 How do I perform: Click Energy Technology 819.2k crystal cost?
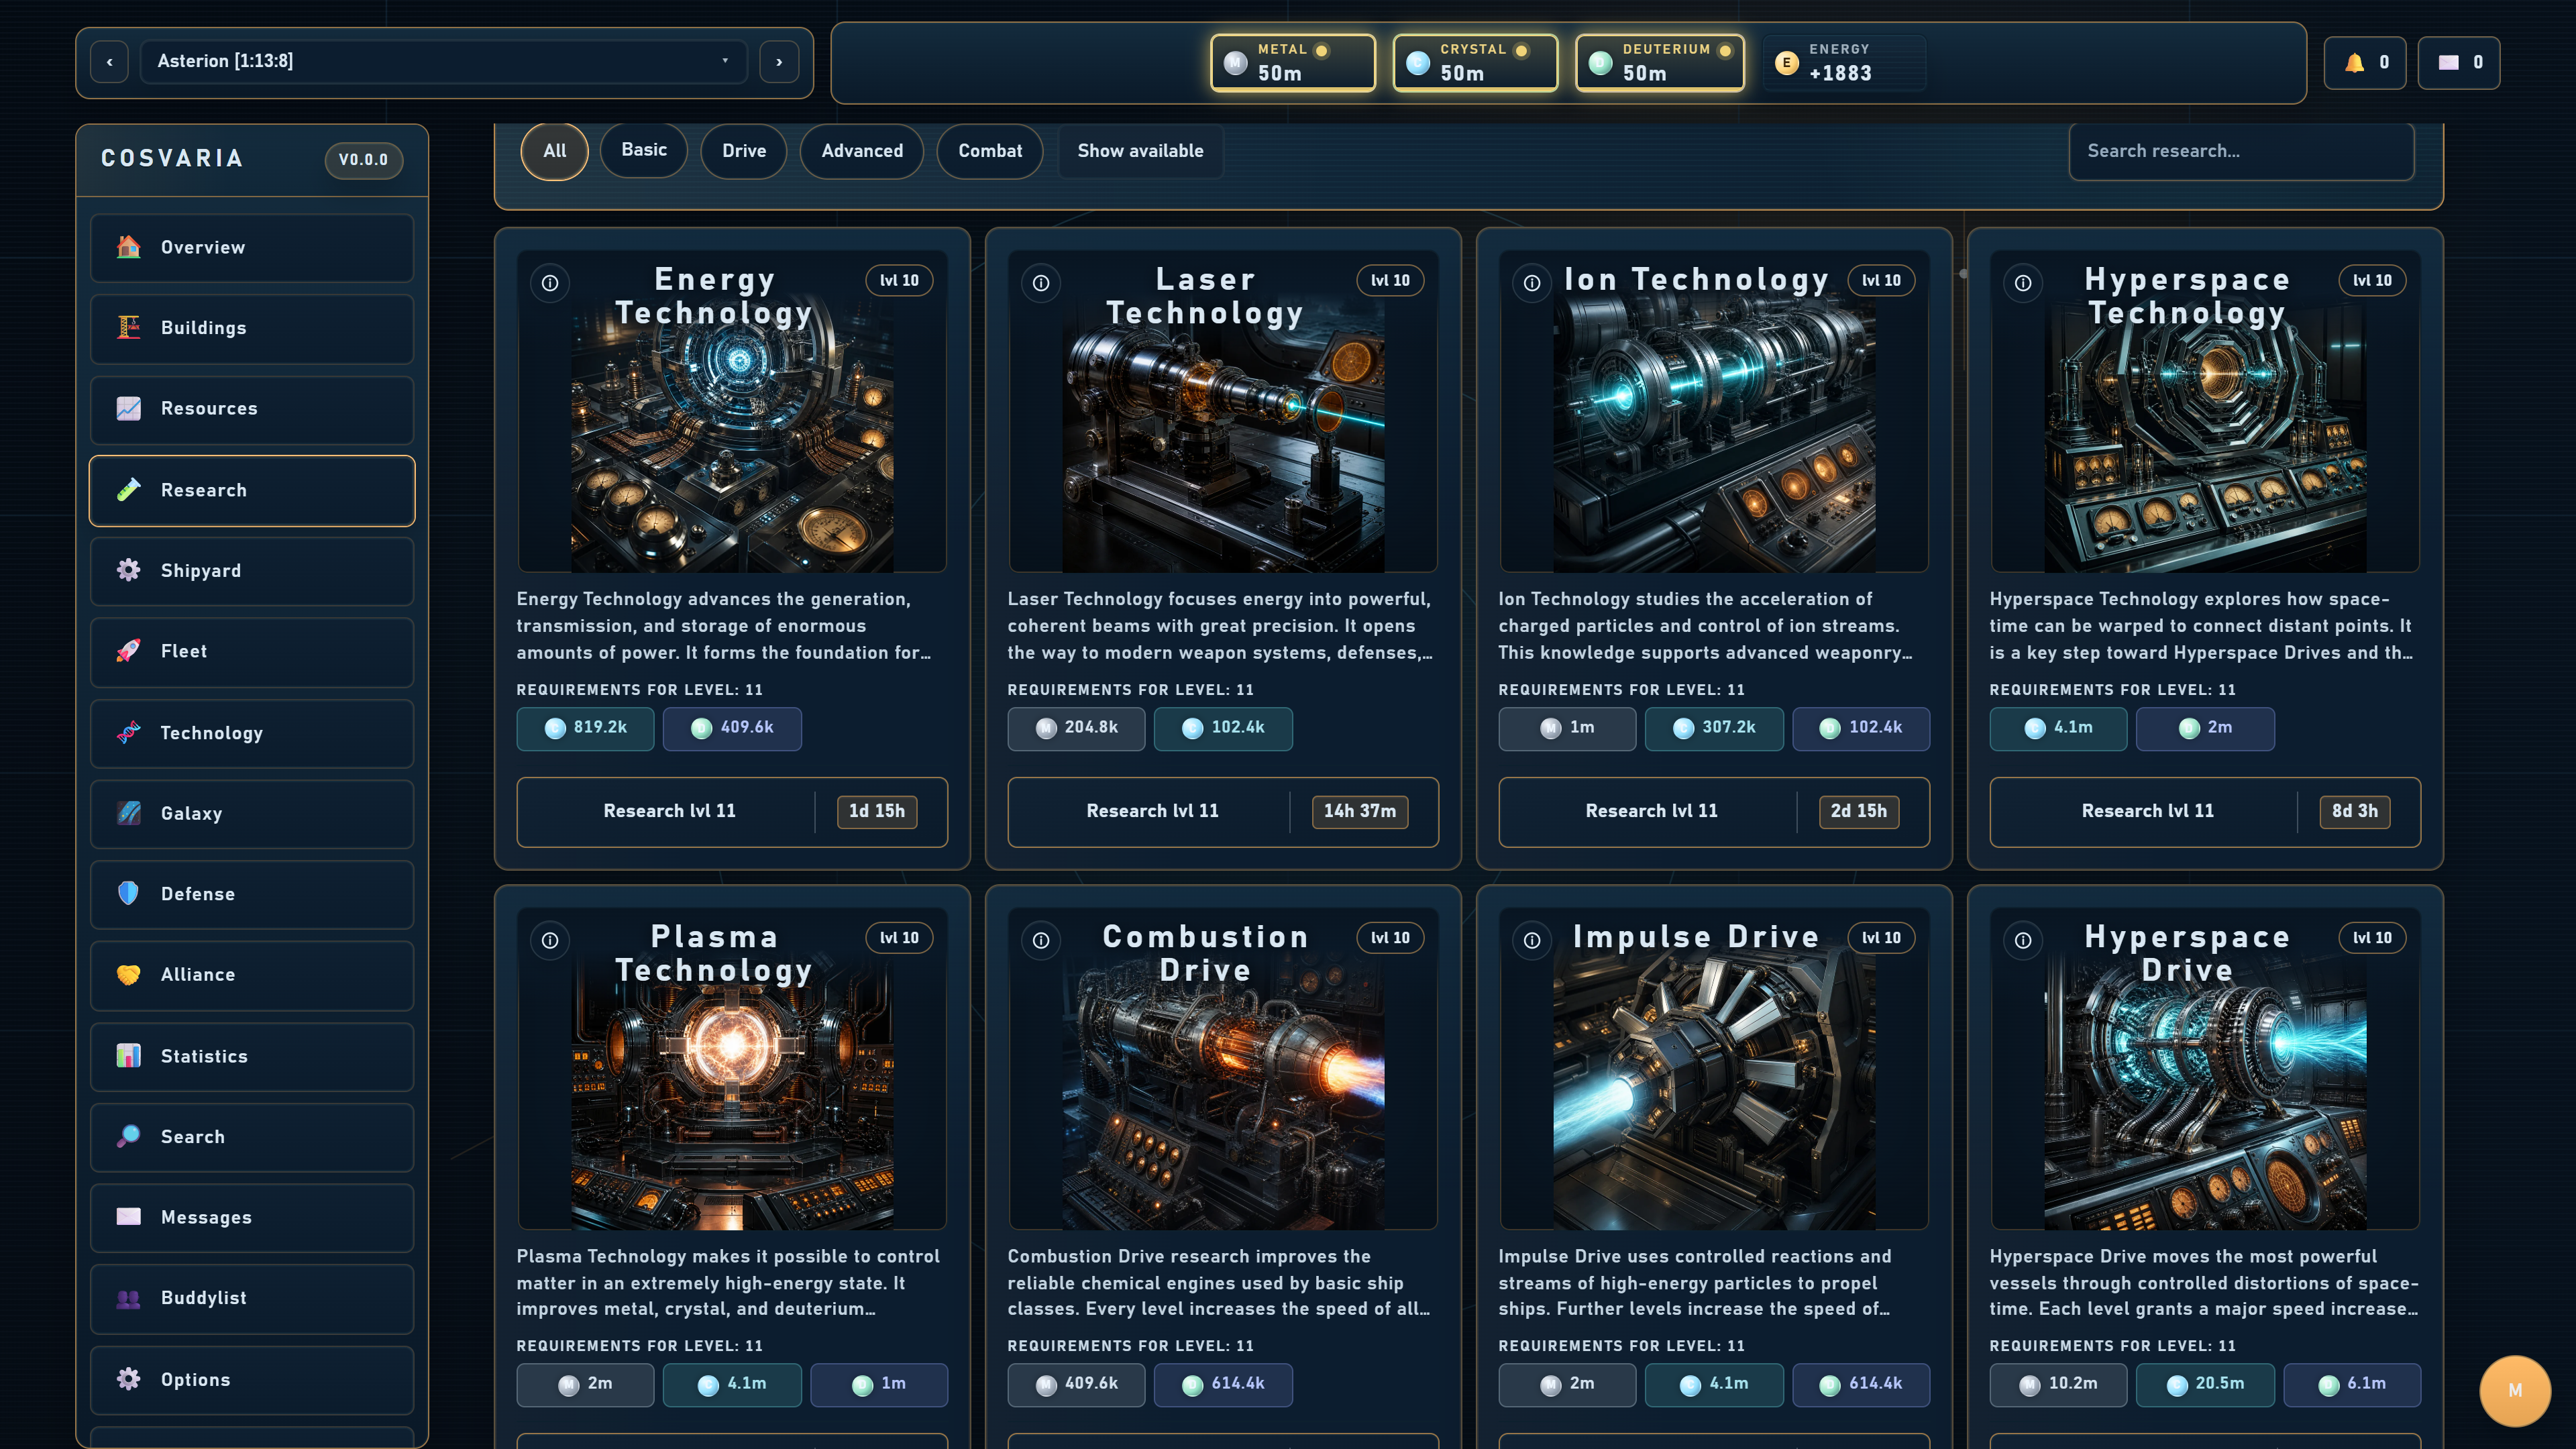tap(585, 728)
